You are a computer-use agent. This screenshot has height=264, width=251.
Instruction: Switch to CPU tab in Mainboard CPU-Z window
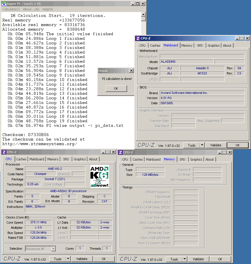coord(142,46)
